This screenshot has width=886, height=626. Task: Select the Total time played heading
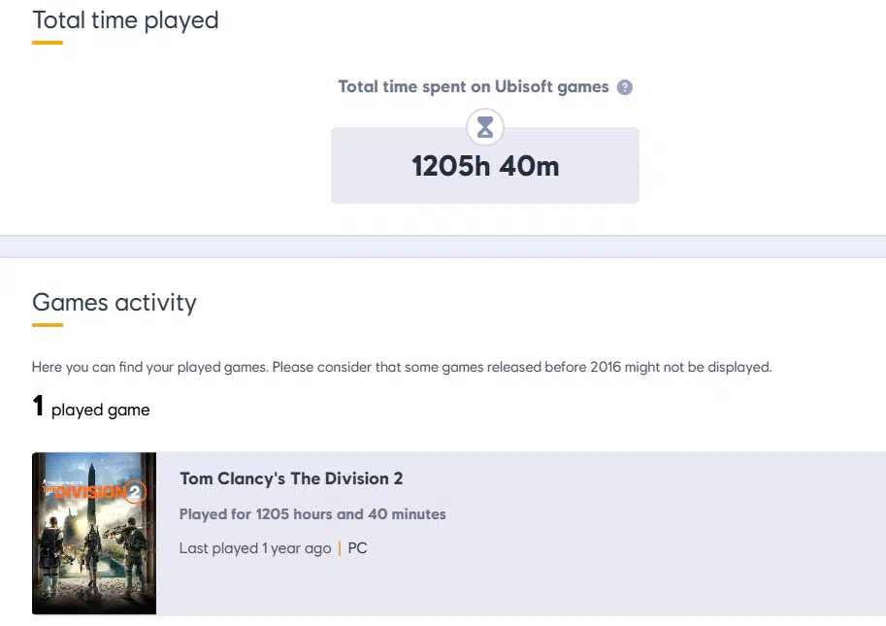click(125, 20)
